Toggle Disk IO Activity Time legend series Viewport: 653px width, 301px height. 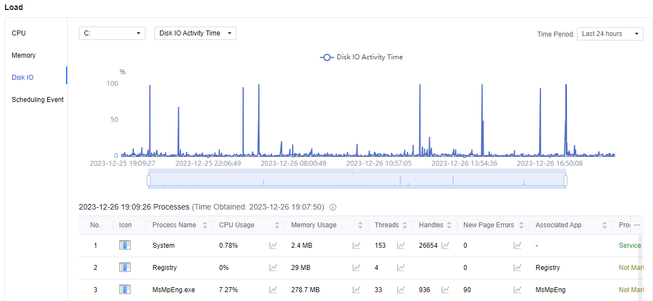361,57
